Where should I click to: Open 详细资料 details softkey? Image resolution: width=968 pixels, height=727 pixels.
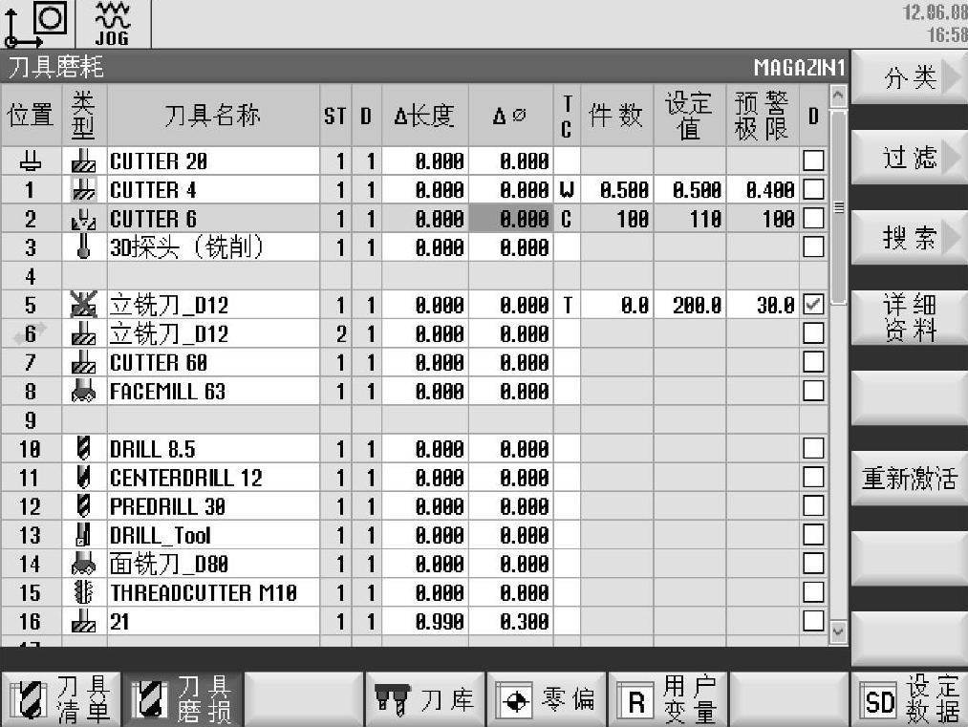click(909, 318)
